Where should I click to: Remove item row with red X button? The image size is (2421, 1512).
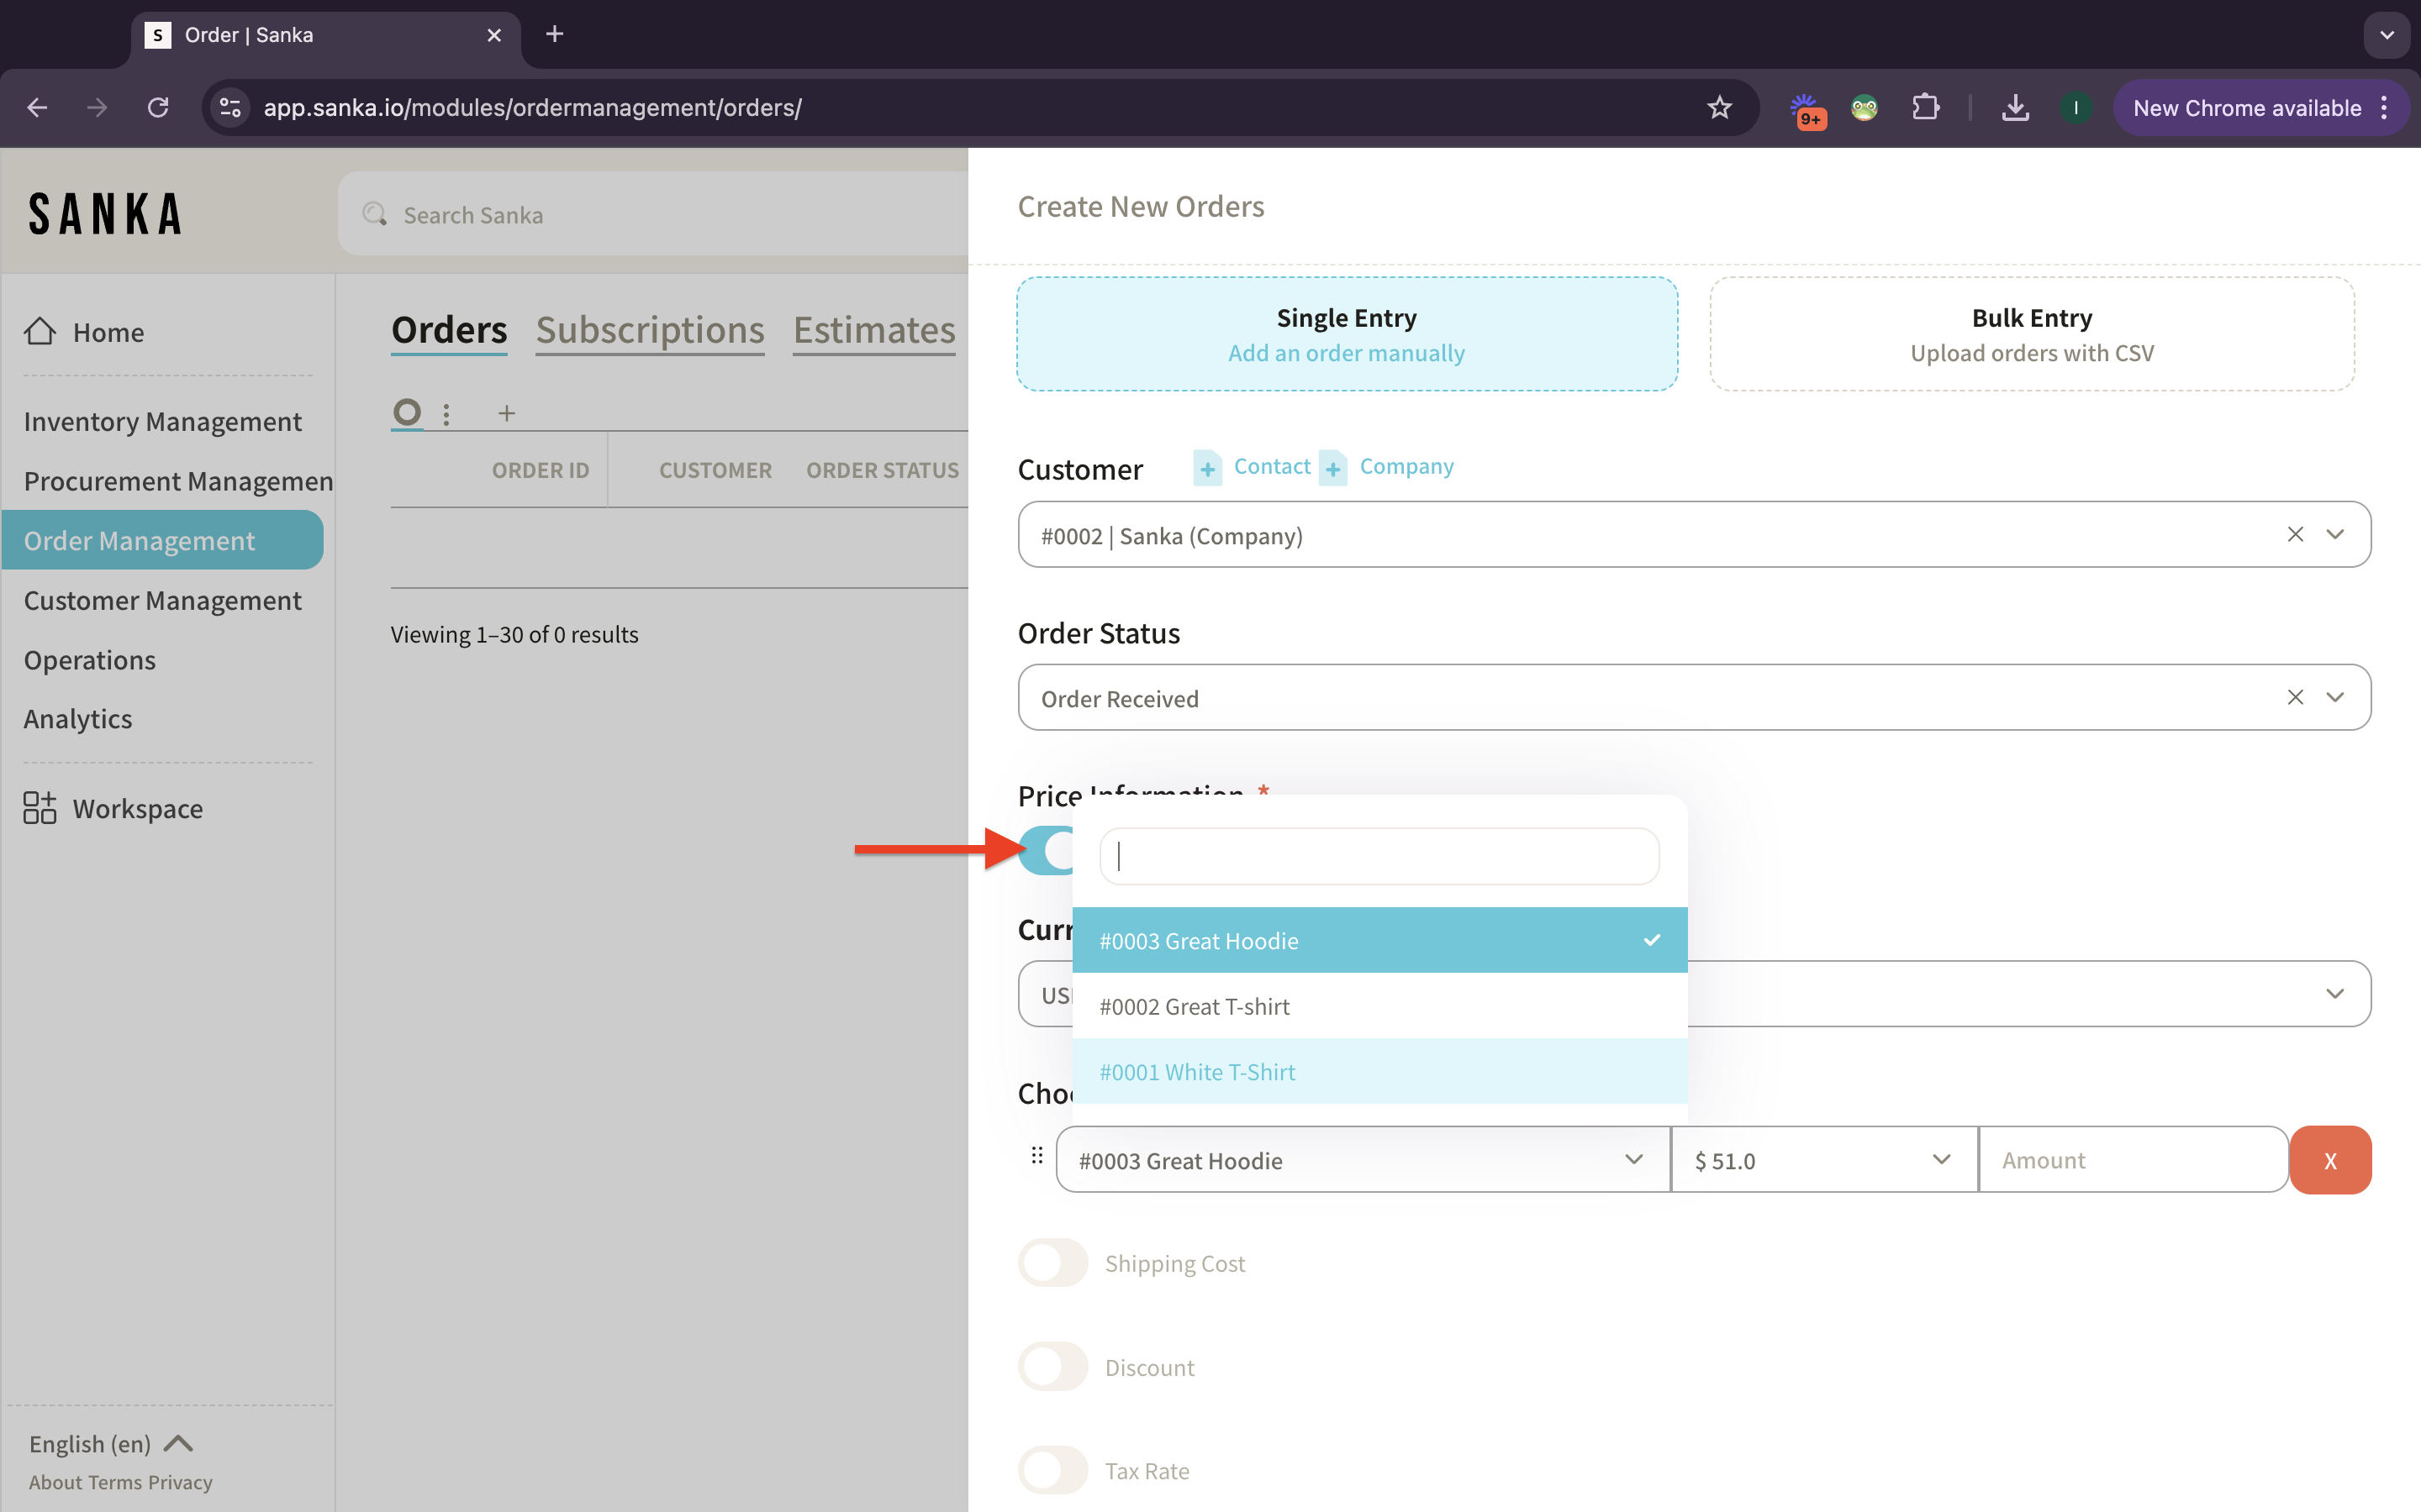(x=2330, y=1160)
